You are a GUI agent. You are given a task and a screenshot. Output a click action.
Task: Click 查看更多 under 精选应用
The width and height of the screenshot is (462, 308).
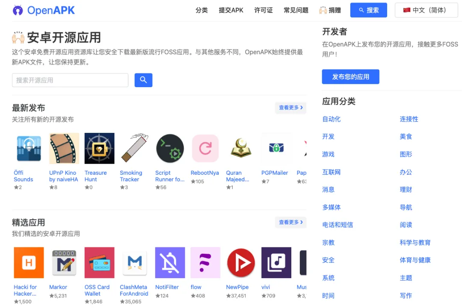click(290, 222)
